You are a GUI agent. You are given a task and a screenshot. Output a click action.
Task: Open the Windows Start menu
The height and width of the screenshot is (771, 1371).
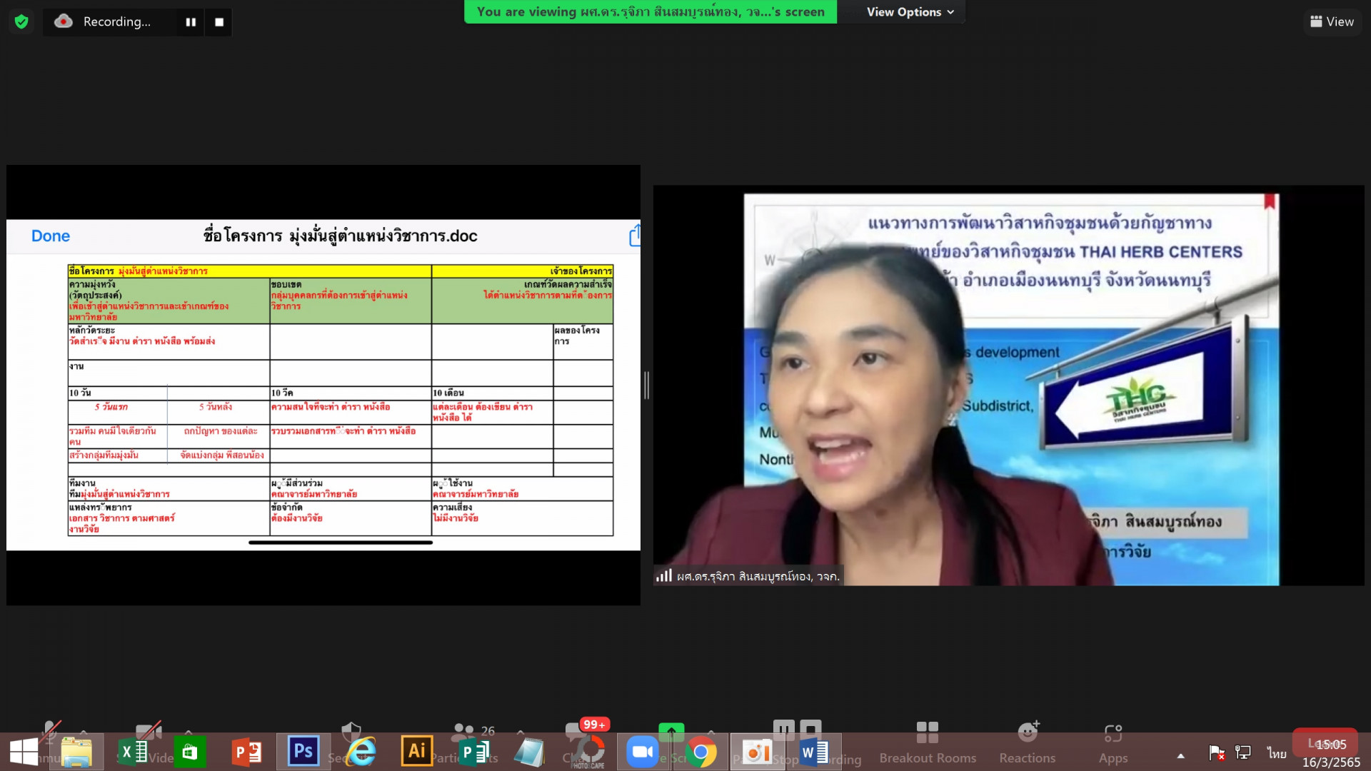tap(24, 752)
